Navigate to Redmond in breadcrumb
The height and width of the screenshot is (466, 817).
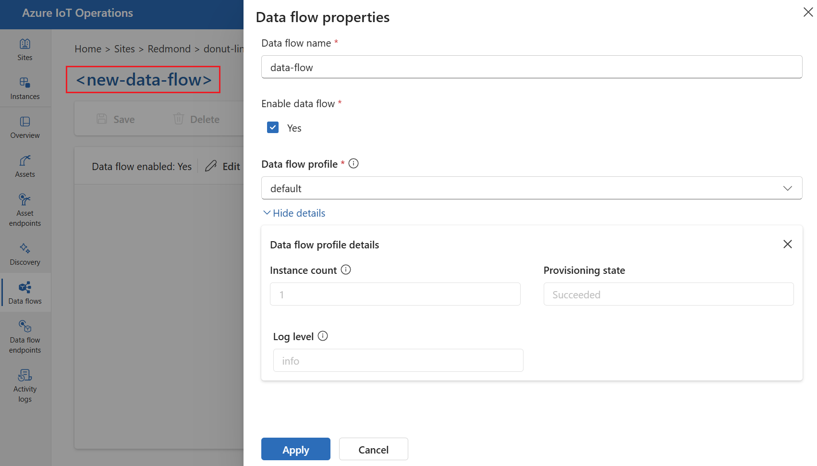point(169,49)
